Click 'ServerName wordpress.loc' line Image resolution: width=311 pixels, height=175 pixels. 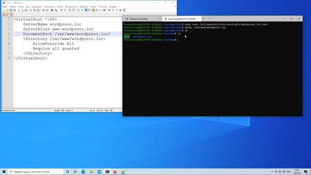[x=52, y=24]
